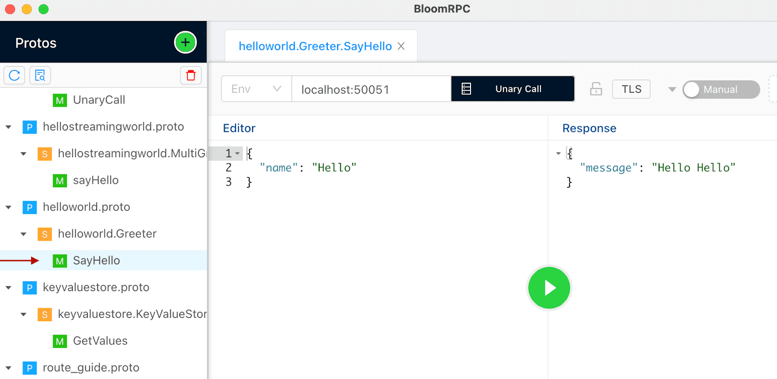Screen dimensions: 777x379
Task: Click the "Hello Hello" response value
Action: pyautogui.click(x=693, y=168)
